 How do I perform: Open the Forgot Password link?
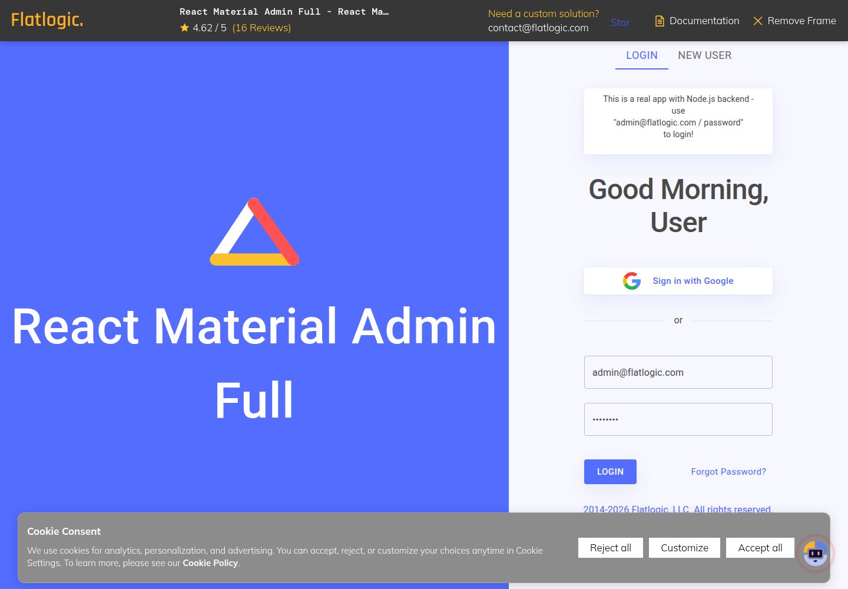pos(728,472)
